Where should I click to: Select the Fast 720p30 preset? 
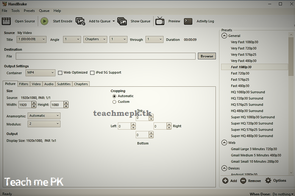click(240, 73)
